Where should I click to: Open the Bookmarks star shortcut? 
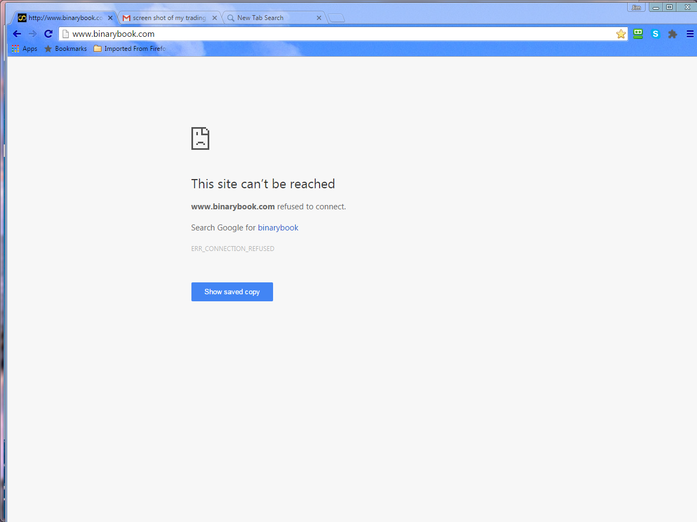(65, 49)
